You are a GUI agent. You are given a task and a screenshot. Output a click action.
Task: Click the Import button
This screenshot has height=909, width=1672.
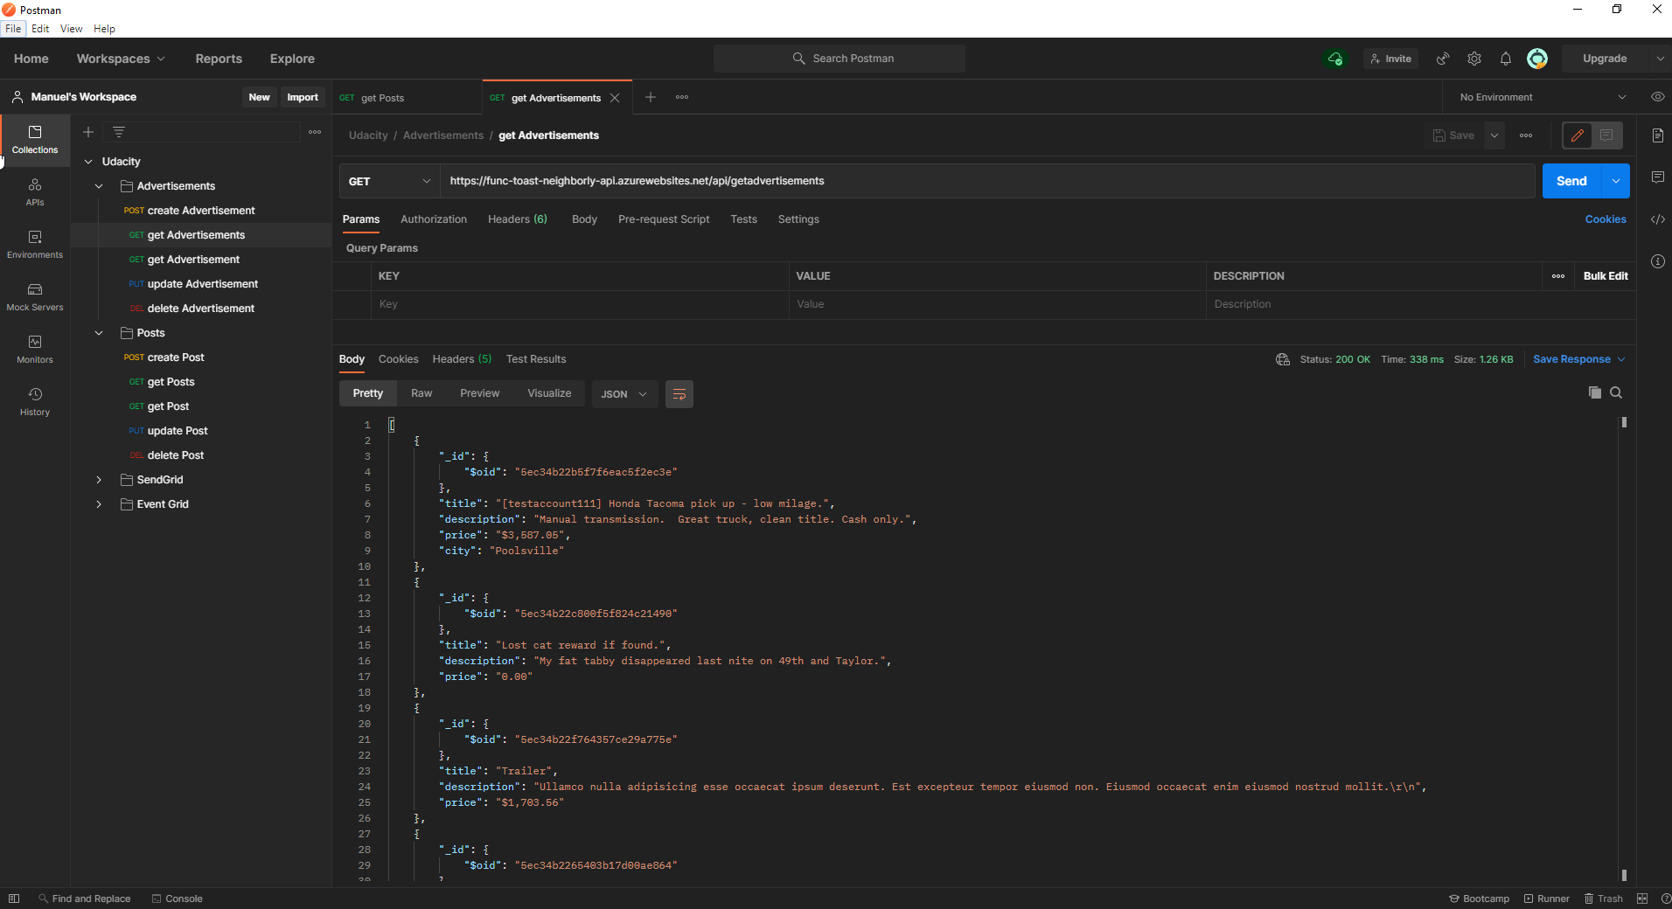click(x=303, y=97)
